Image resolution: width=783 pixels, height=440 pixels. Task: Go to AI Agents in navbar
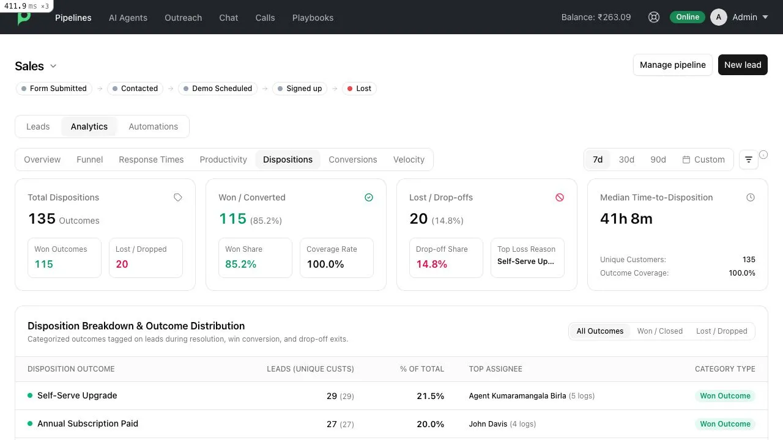[x=128, y=18]
